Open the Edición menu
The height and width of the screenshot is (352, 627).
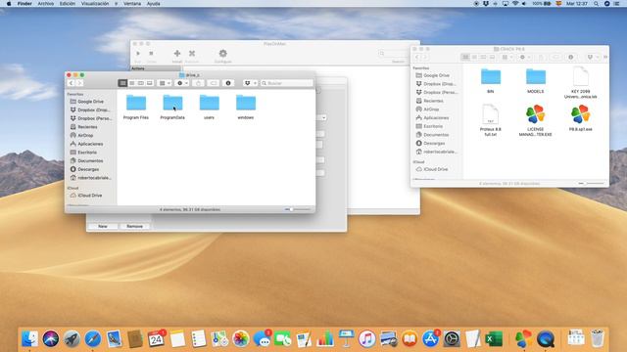(x=68, y=4)
